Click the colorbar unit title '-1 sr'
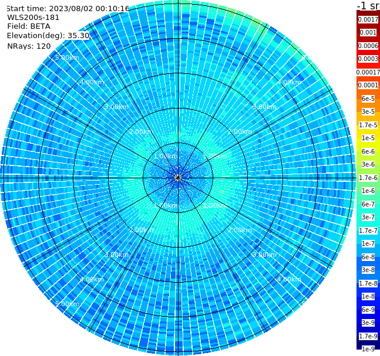380x356 pixels. [368, 6]
